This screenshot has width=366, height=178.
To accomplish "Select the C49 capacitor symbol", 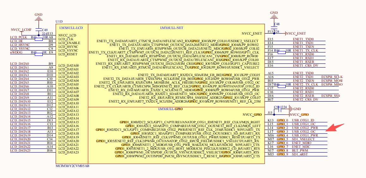I will click(39, 31).
